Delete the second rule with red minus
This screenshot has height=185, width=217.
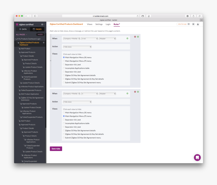[135, 92]
